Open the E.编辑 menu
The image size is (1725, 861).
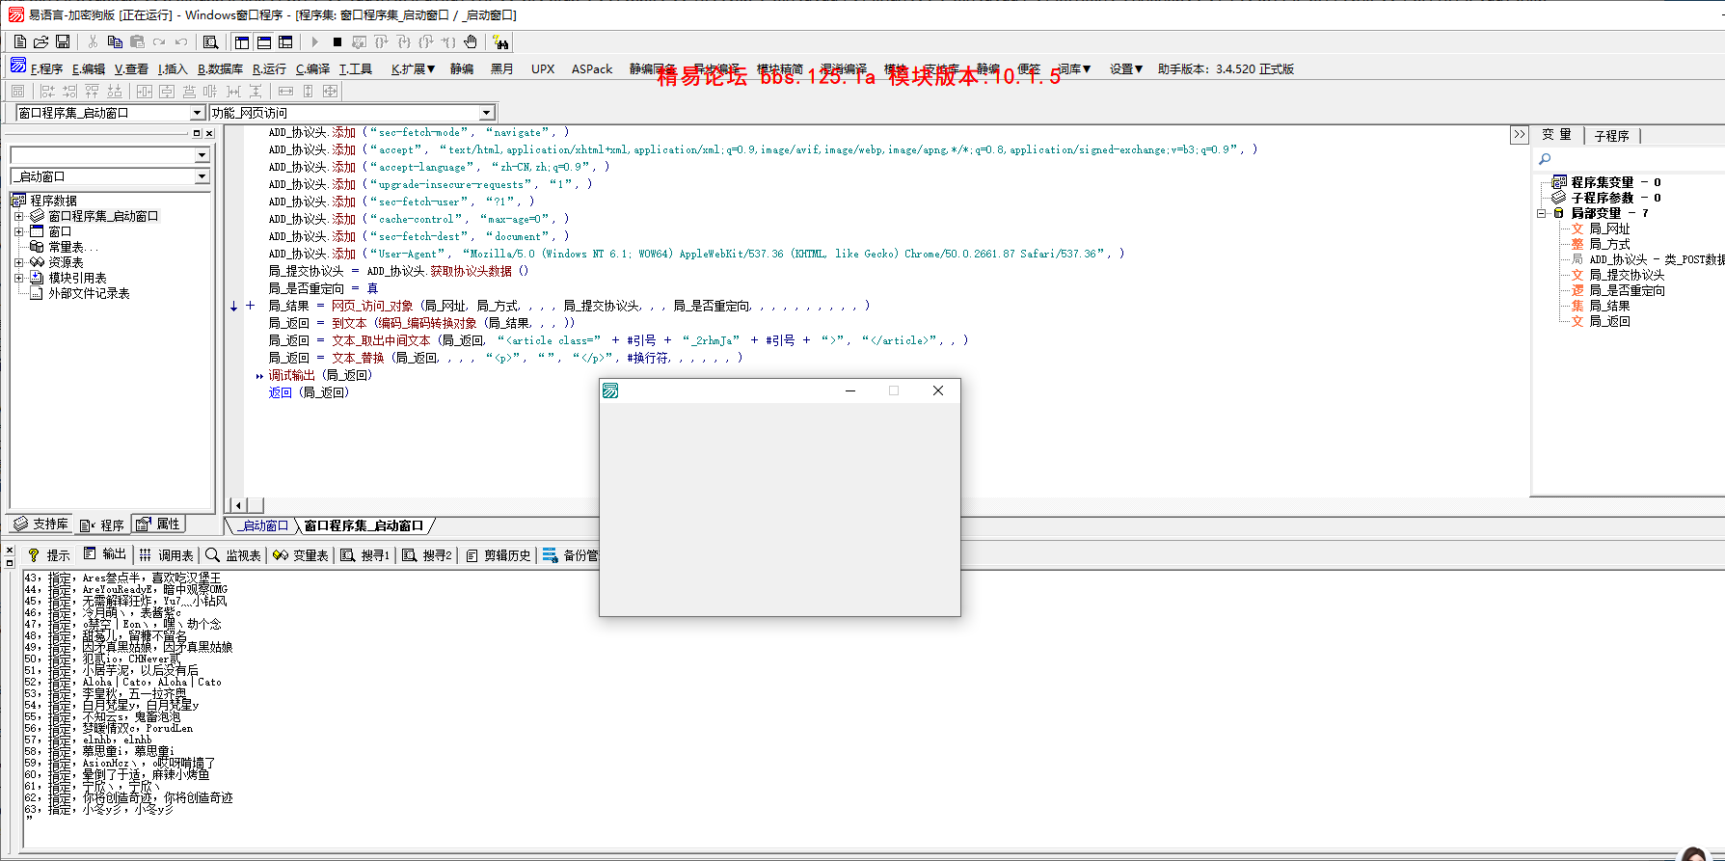click(x=89, y=68)
